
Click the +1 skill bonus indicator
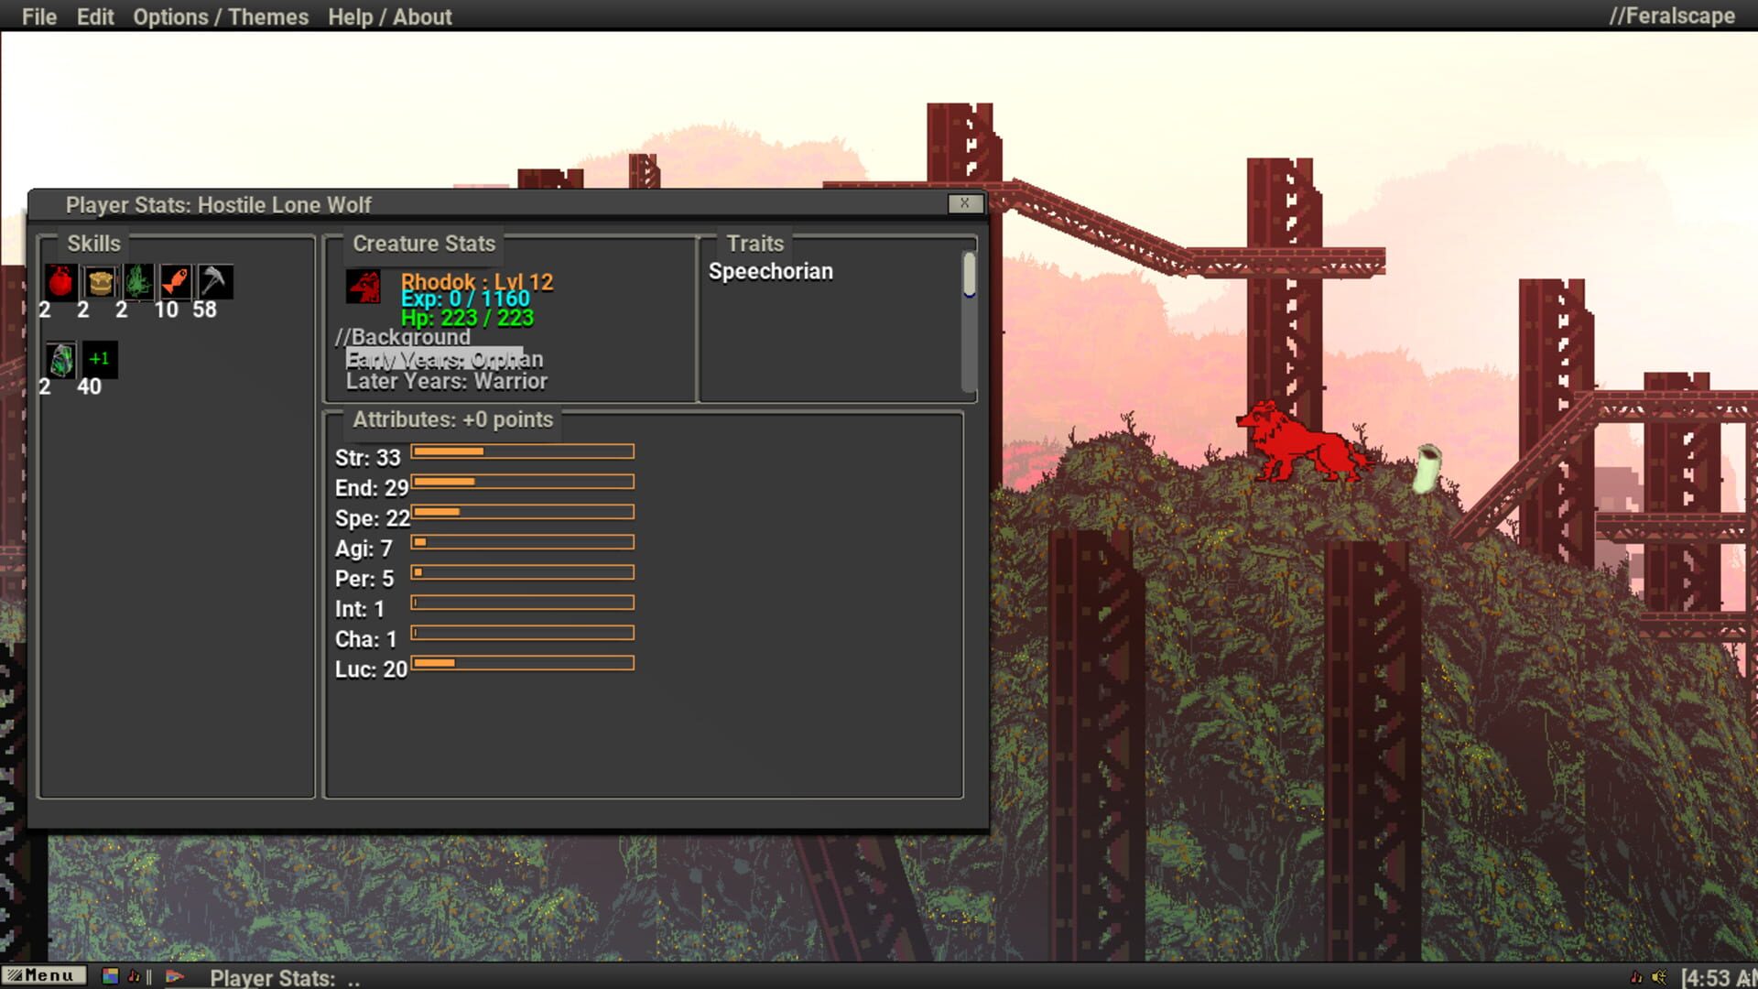(99, 359)
